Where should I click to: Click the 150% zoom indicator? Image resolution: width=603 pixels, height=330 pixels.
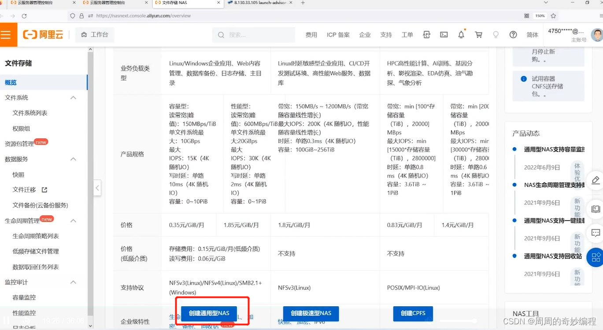point(540,16)
